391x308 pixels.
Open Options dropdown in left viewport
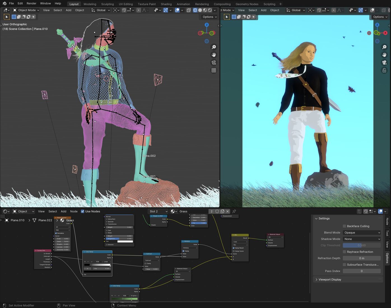coord(210,17)
